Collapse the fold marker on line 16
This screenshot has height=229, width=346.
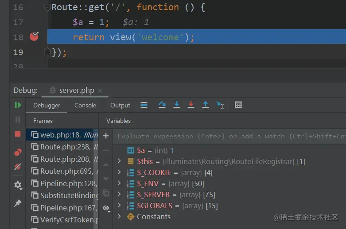point(47,8)
